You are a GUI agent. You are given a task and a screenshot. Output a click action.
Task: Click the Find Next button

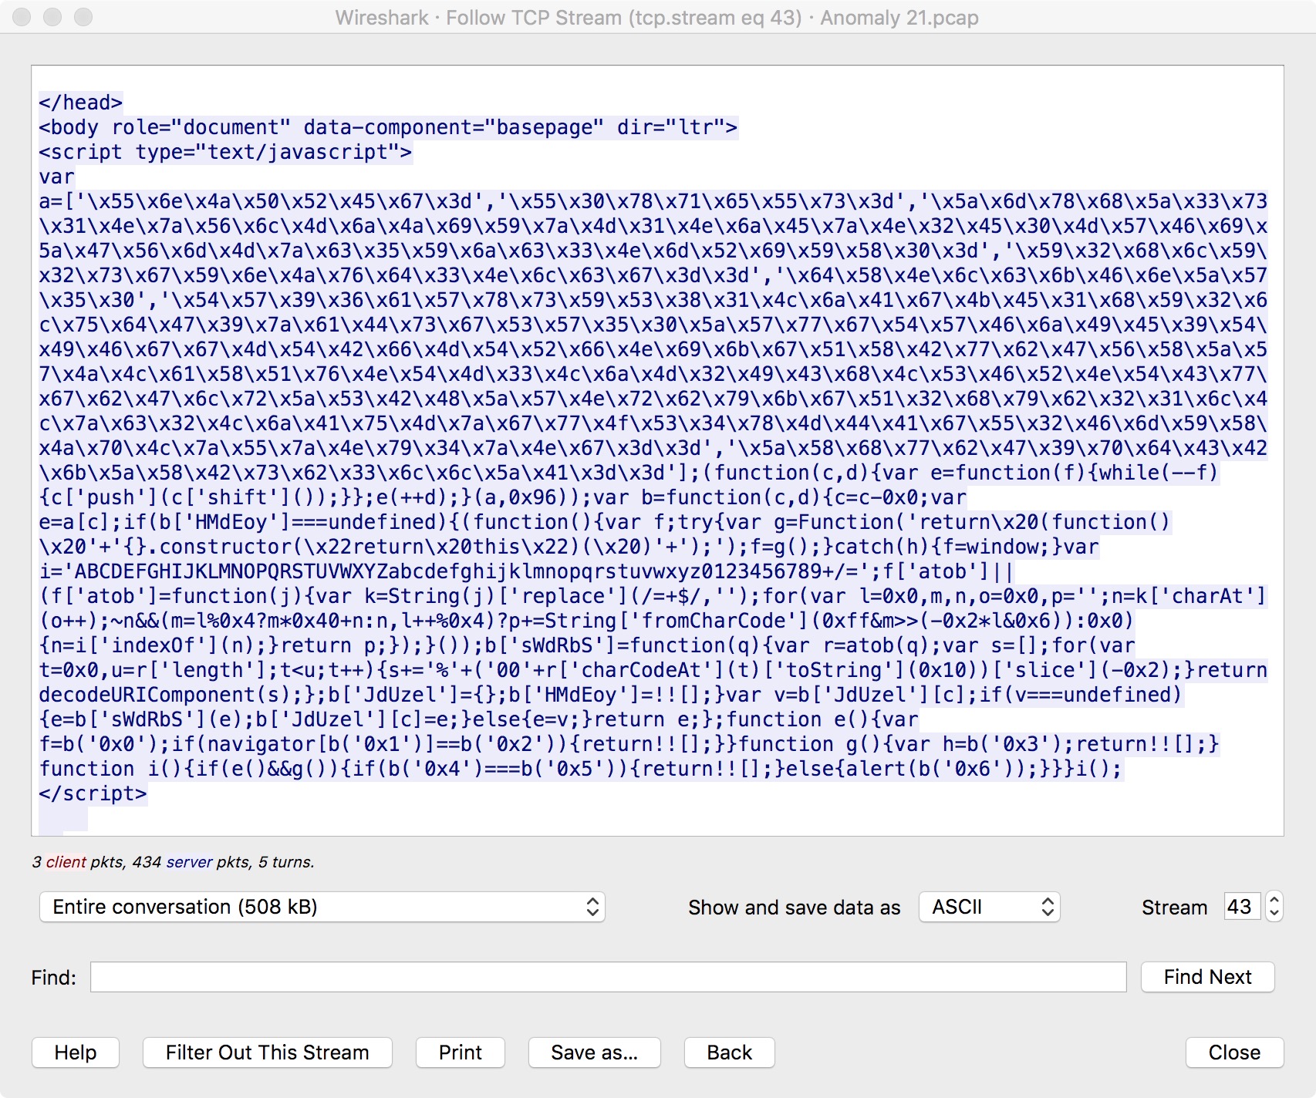(x=1207, y=977)
